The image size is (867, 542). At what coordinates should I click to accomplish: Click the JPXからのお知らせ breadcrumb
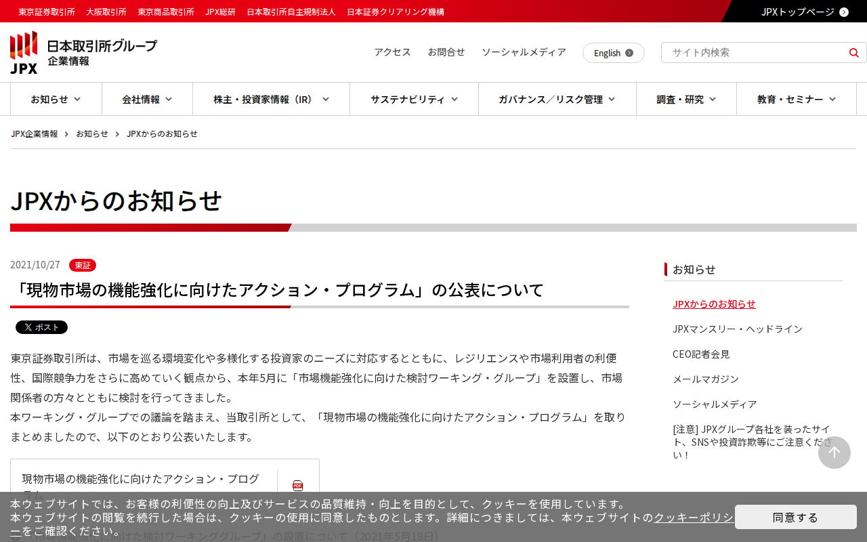click(x=162, y=133)
